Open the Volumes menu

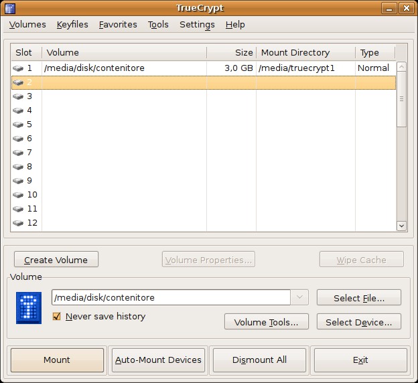click(x=27, y=25)
